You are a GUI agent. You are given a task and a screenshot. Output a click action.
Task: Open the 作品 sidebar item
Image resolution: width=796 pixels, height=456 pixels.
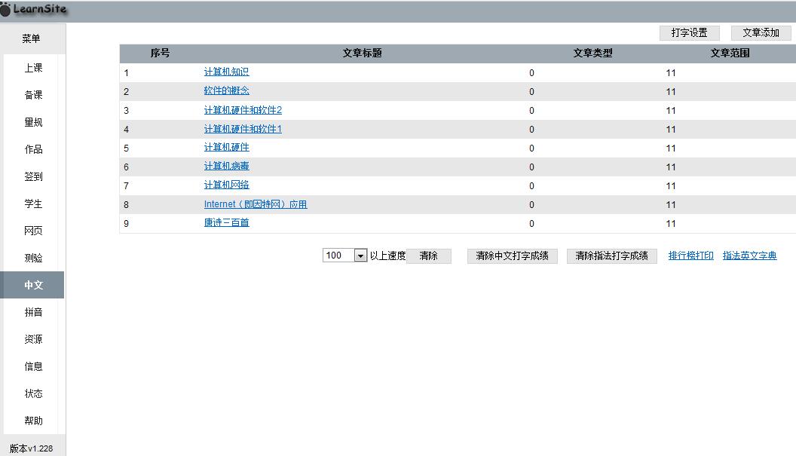tap(33, 149)
